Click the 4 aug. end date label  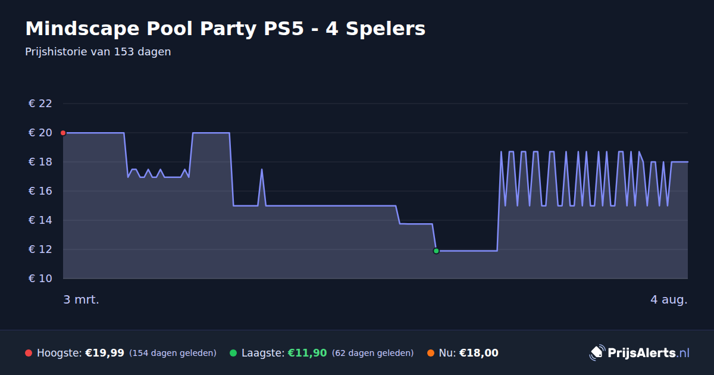pos(669,299)
